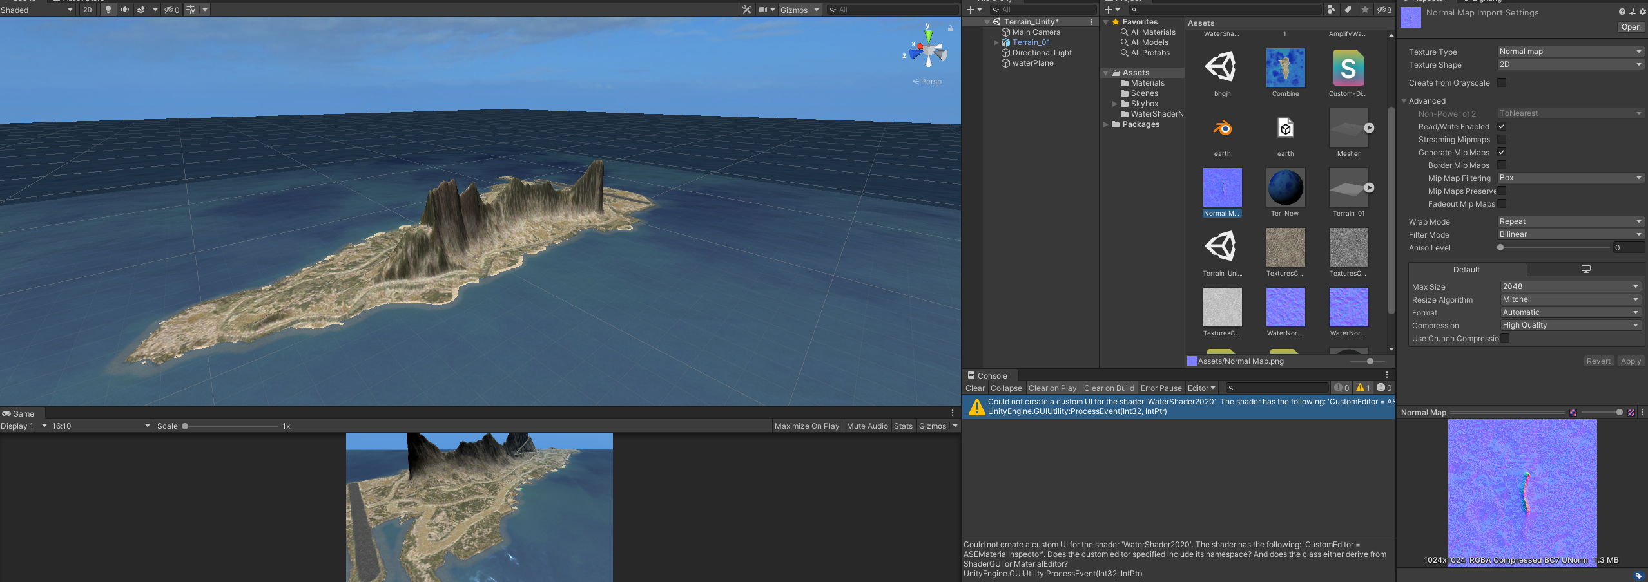Open Inspector presets slider icon
This screenshot has height=582, width=1648.
1632,12
